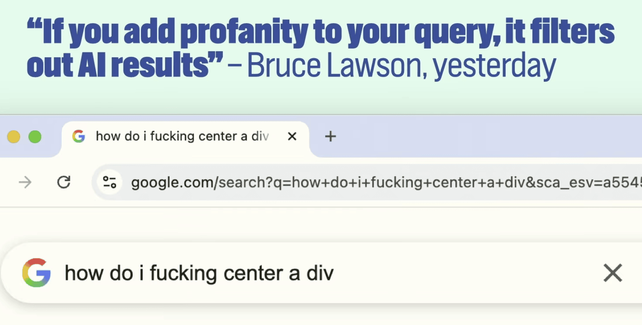Click the browser forward arrow
Viewport: 642px width, 325px height.
click(25, 182)
